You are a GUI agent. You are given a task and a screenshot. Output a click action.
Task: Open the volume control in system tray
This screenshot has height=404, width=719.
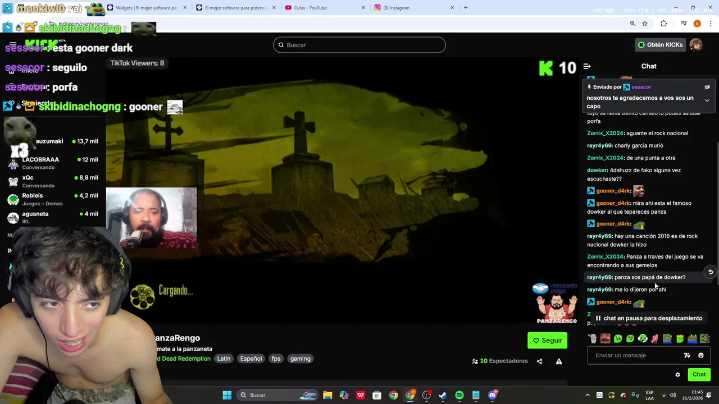click(673, 395)
